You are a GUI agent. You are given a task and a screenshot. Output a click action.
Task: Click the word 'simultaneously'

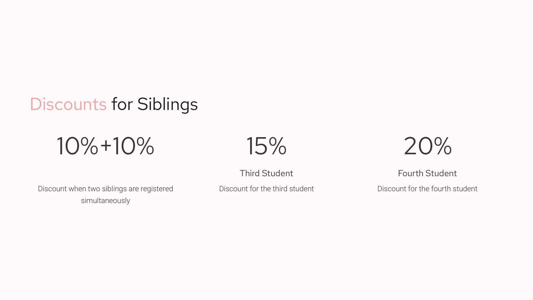point(105,201)
